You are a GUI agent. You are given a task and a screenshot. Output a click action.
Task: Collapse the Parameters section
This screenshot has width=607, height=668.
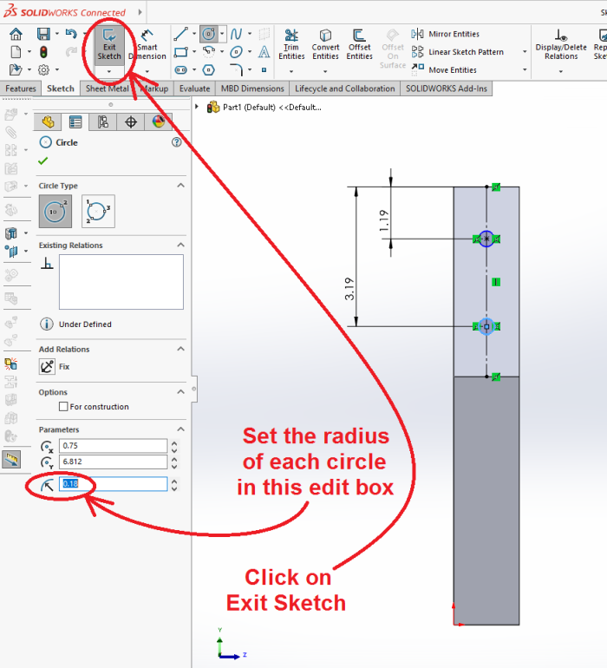click(180, 429)
